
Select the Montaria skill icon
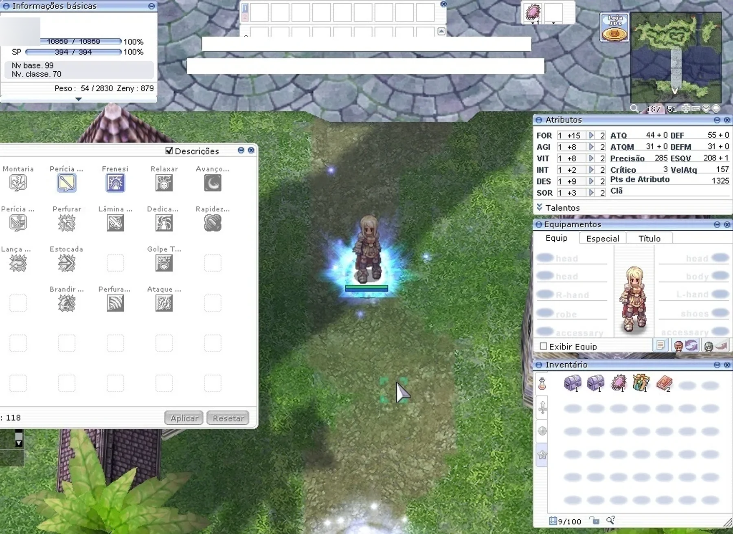18,183
